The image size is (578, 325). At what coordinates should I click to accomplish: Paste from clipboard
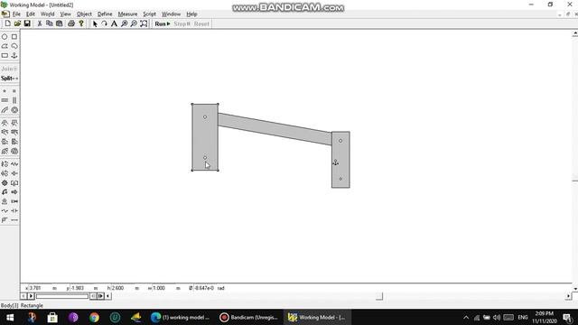[x=59, y=23]
